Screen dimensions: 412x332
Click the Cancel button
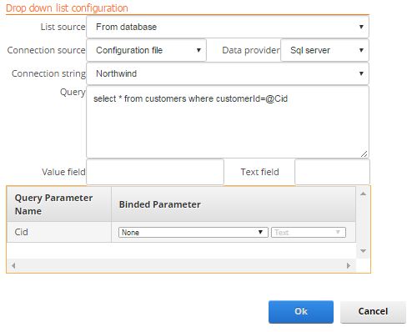point(373,311)
